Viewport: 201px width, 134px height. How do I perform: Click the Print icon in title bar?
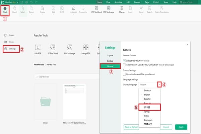coord(26,2)
